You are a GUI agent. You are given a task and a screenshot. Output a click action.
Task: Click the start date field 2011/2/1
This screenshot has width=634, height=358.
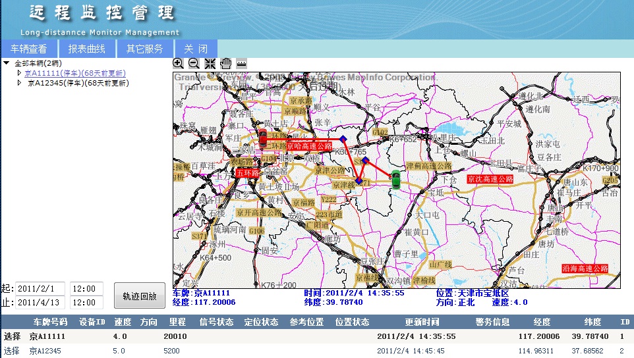click(40, 289)
